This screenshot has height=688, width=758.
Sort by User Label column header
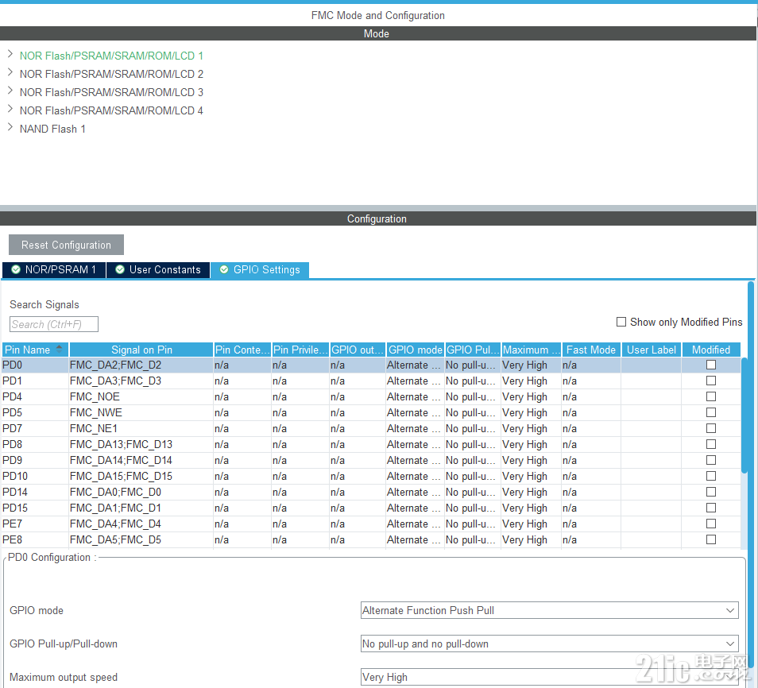(652, 350)
